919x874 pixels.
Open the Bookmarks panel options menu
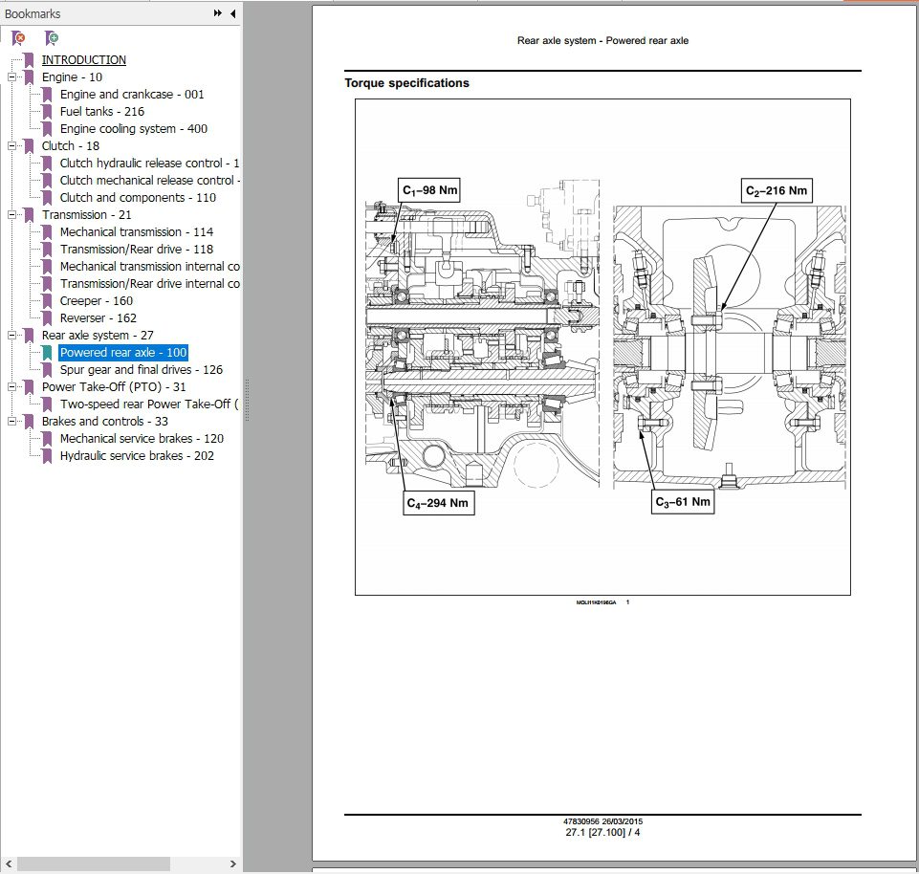pos(218,13)
